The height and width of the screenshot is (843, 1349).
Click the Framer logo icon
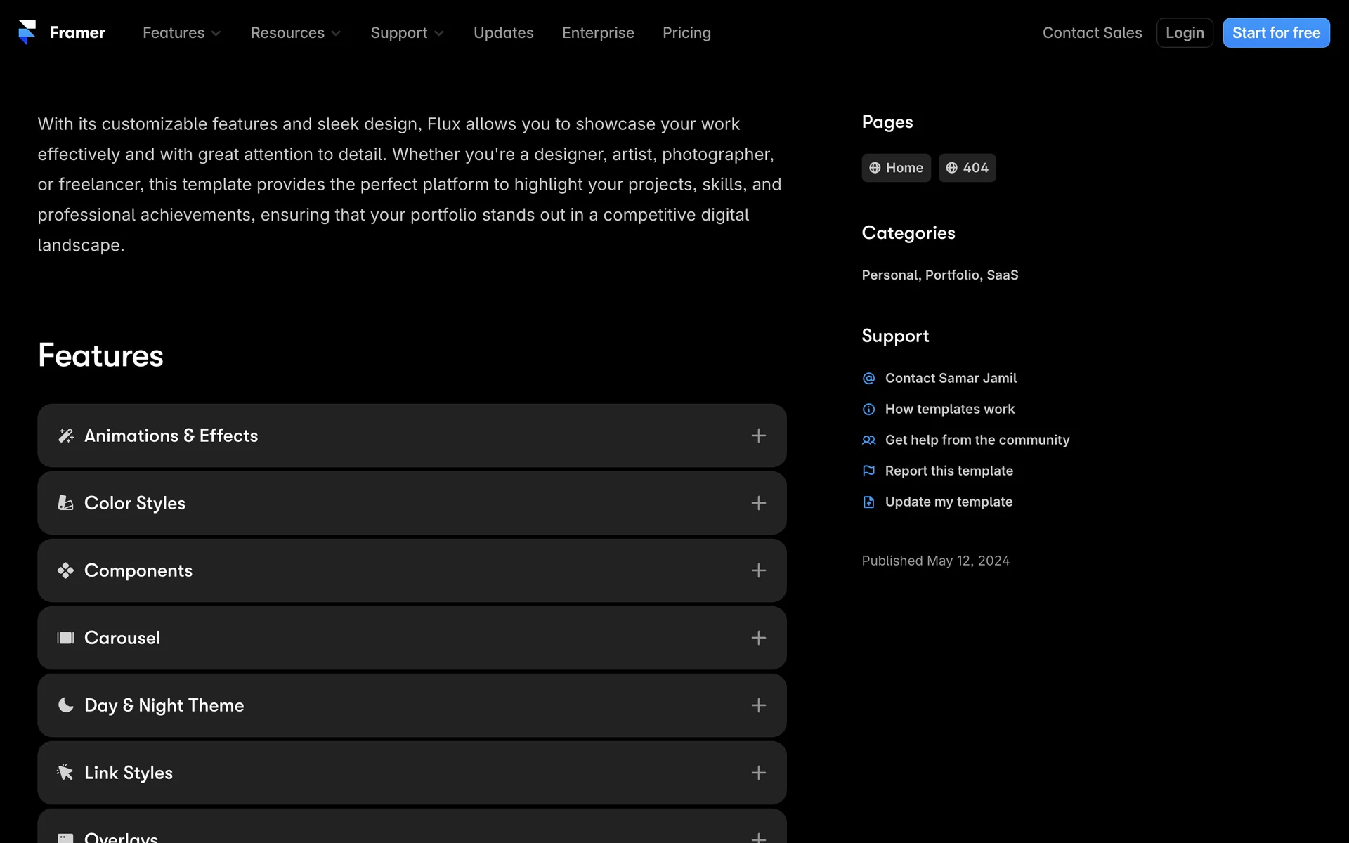27,32
